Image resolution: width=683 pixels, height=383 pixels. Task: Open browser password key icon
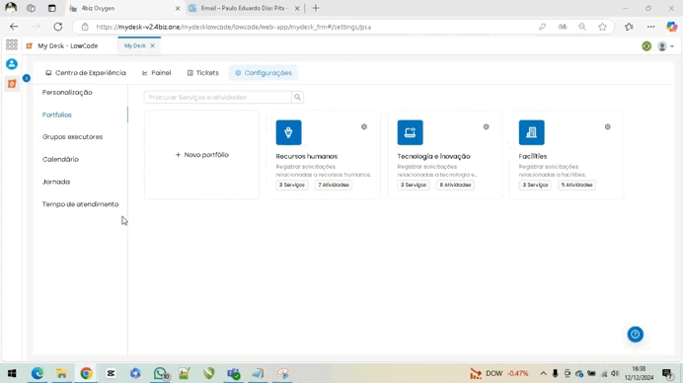pyautogui.click(x=542, y=27)
